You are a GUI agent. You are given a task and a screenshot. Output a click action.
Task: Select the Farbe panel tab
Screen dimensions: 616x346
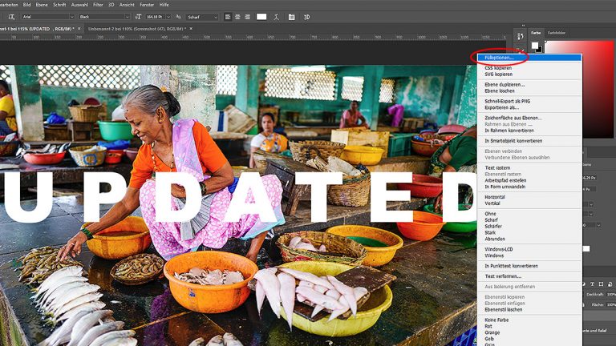[536, 33]
